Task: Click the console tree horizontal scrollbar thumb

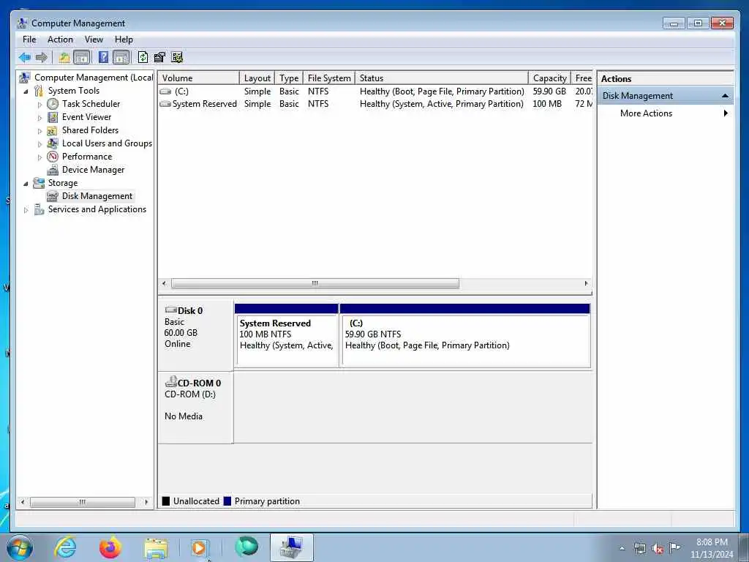Action: 82,502
